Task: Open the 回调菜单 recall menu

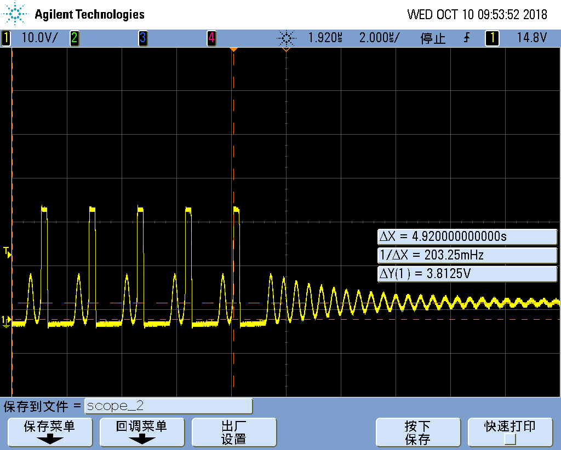Action: coord(142,432)
